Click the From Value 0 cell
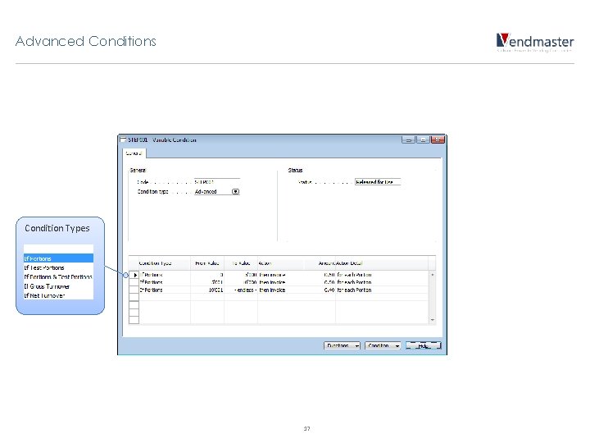Screen dimensions: 590x443 207,275
